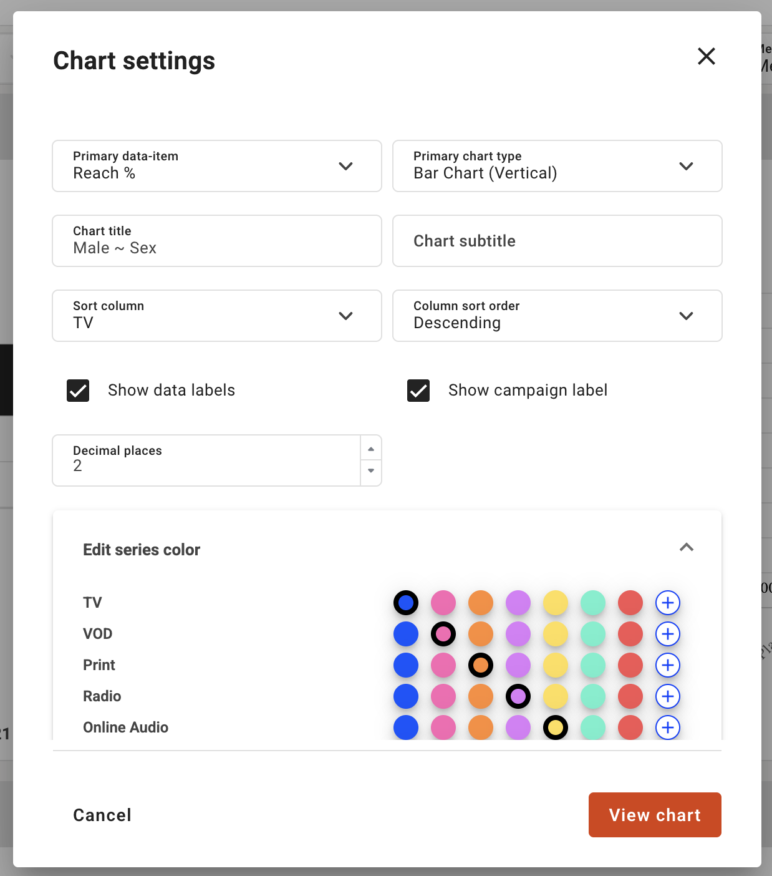This screenshot has width=772, height=876.
Task: Open Column sort order dropdown
Action: [557, 316]
